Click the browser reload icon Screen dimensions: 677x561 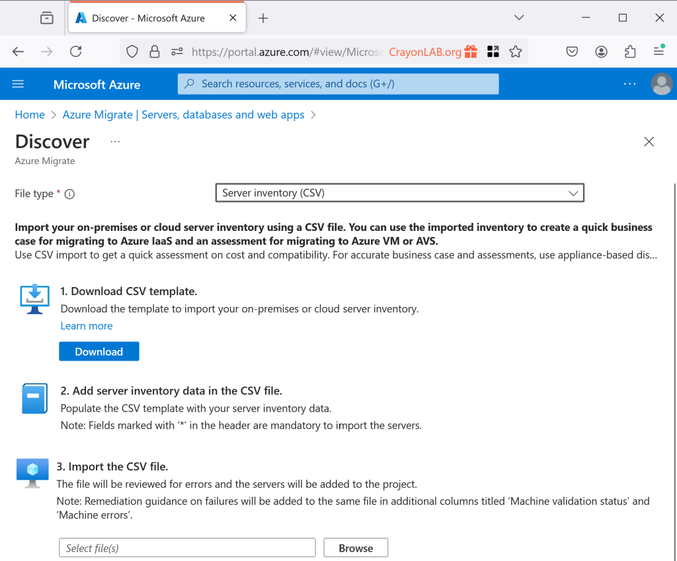tap(76, 52)
